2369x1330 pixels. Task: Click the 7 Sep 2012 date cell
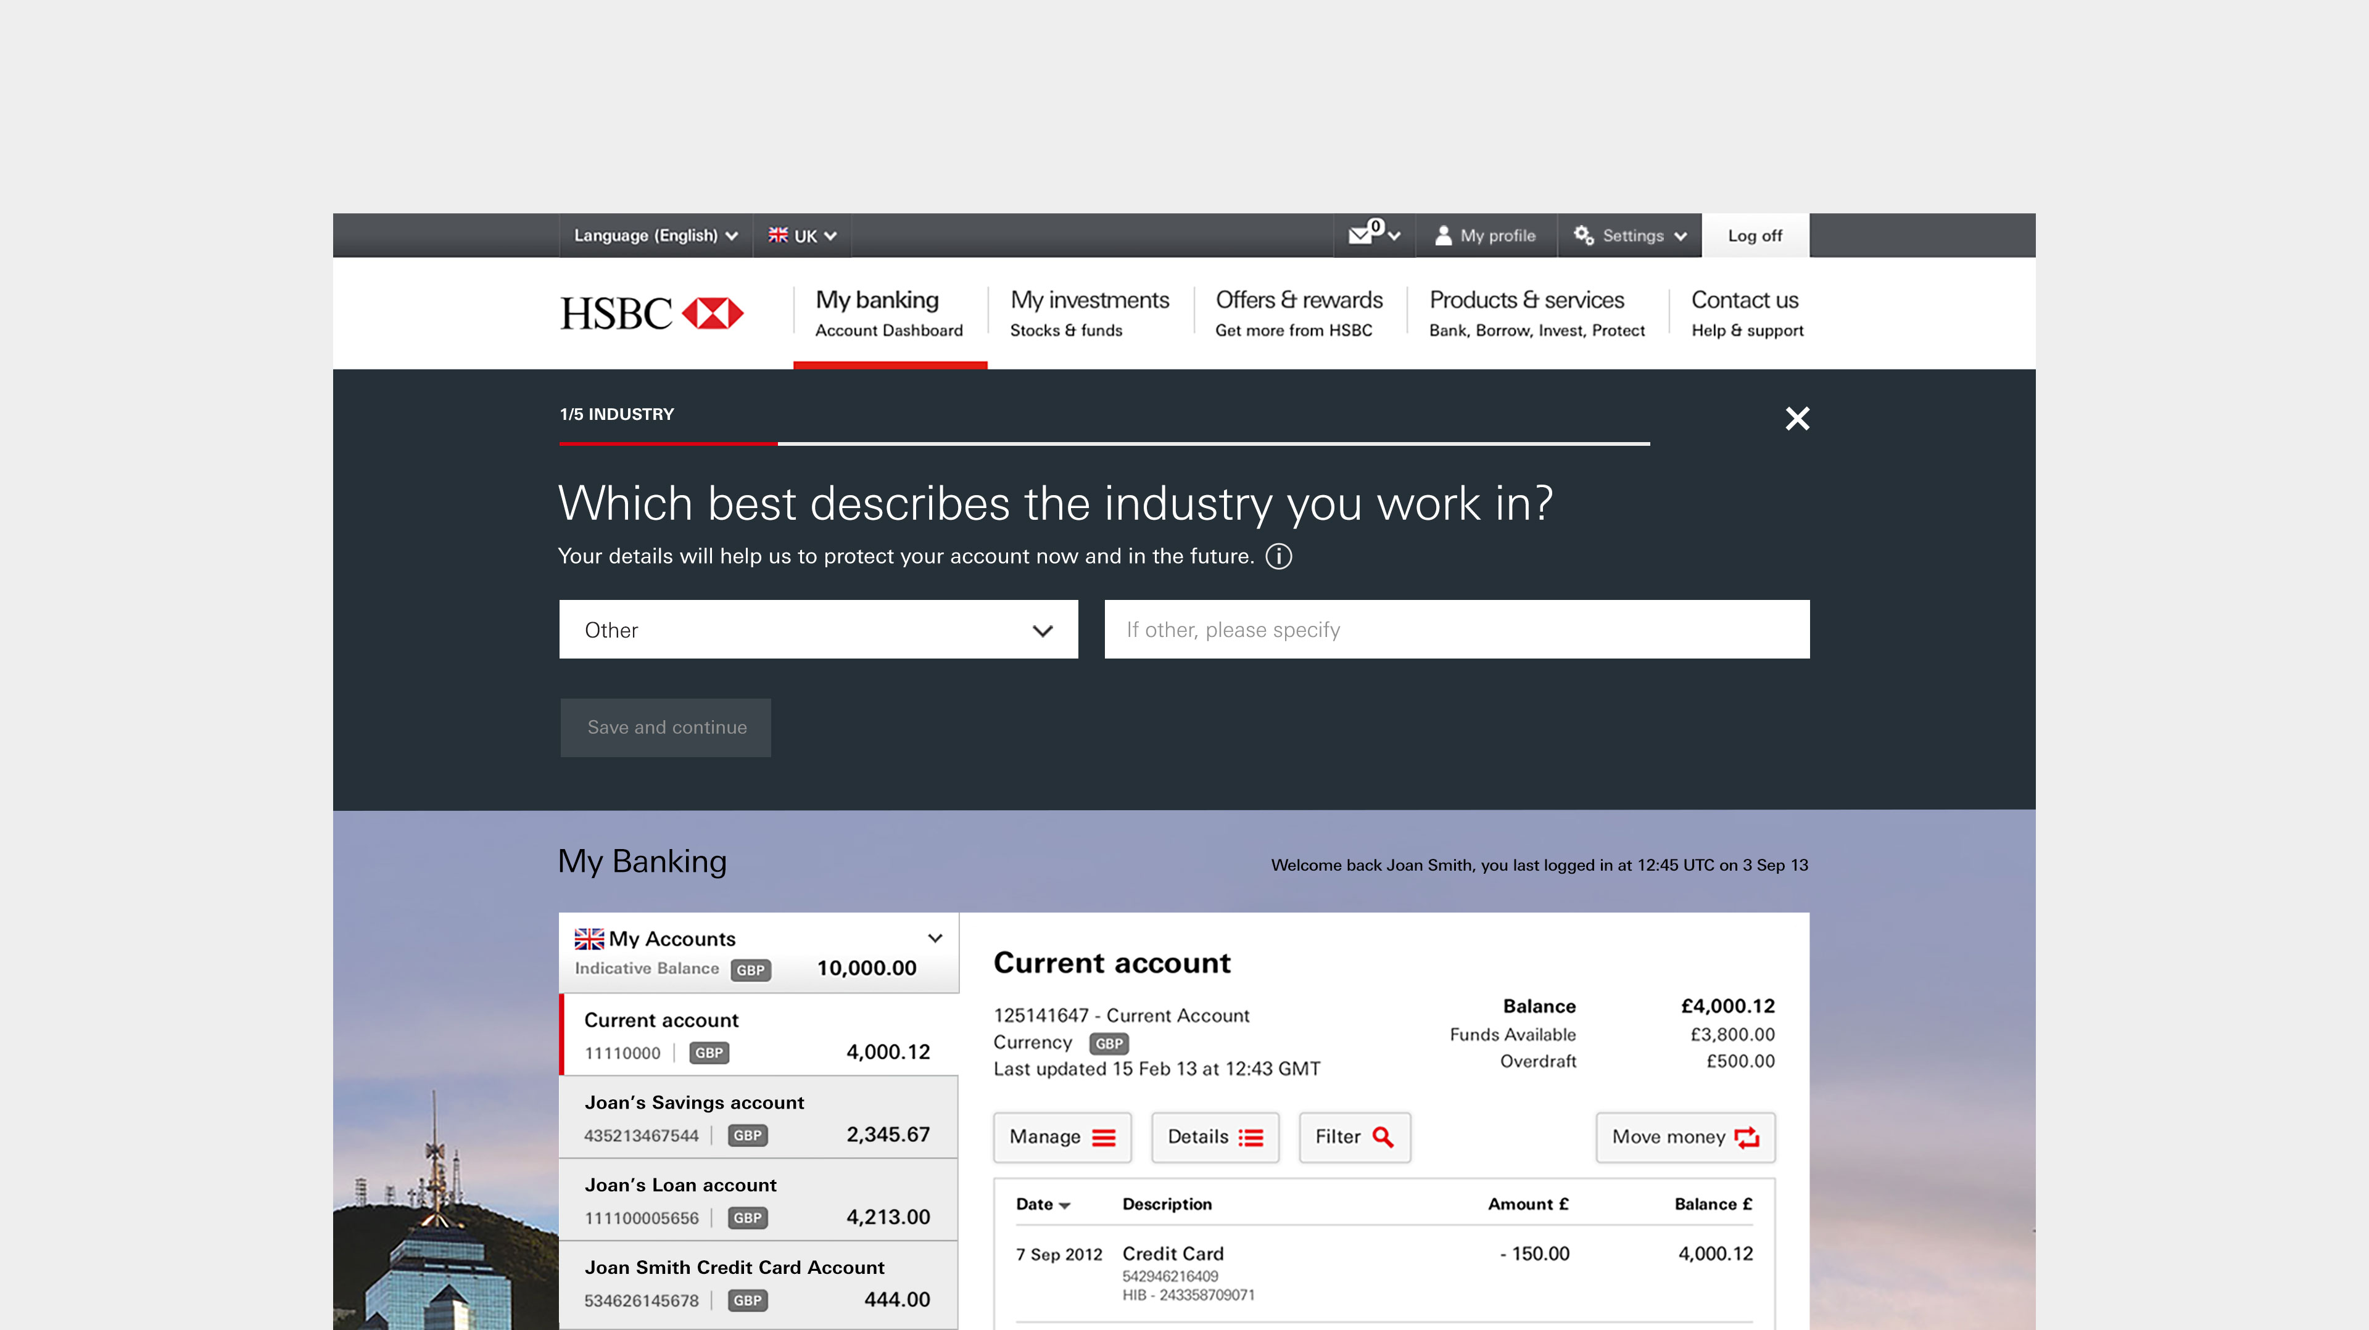(x=1059, y=1255)
